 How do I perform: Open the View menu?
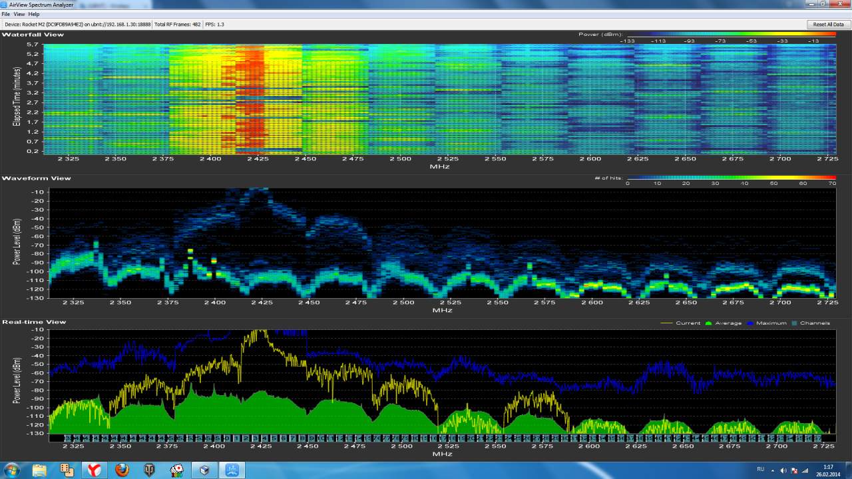[19, 14]
